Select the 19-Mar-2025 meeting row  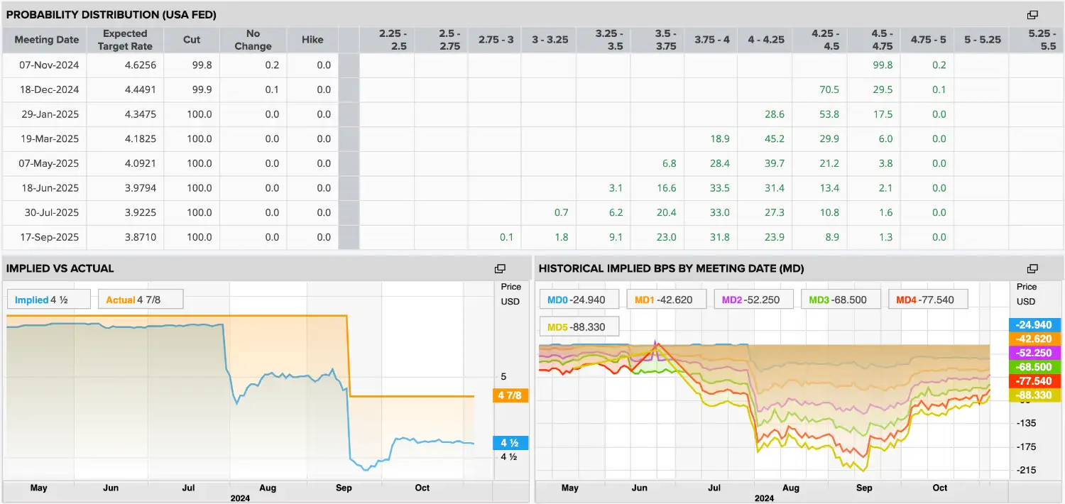pyautogui.click(x=532, y=139)
